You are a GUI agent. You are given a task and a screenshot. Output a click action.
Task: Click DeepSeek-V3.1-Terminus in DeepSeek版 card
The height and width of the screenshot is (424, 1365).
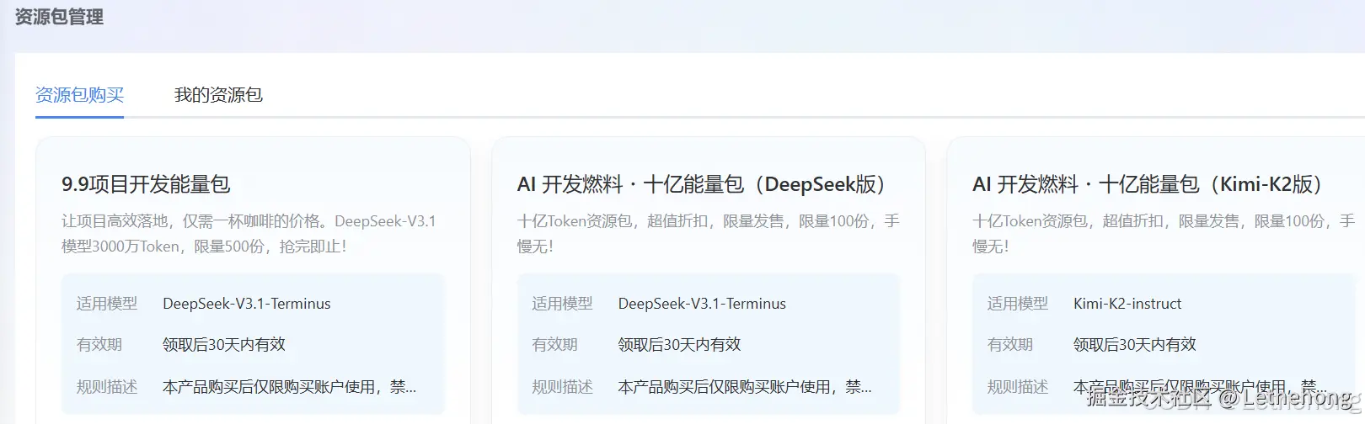click(x=702, y=304)
